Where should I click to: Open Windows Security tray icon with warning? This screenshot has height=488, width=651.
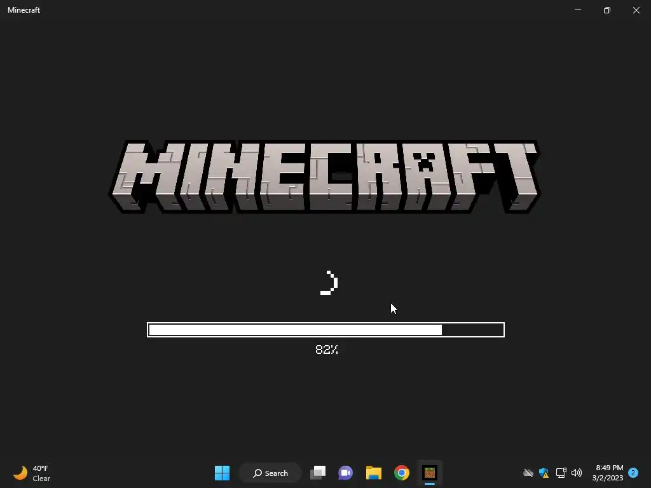[x=544, y=473]
